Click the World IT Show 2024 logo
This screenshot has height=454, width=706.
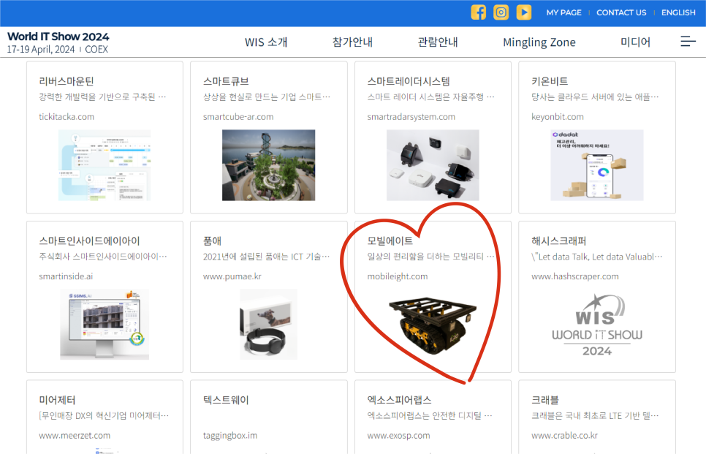coord(58,42)
